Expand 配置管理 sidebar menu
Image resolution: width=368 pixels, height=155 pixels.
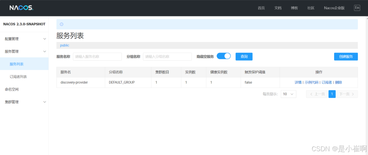tap(24, 39)
